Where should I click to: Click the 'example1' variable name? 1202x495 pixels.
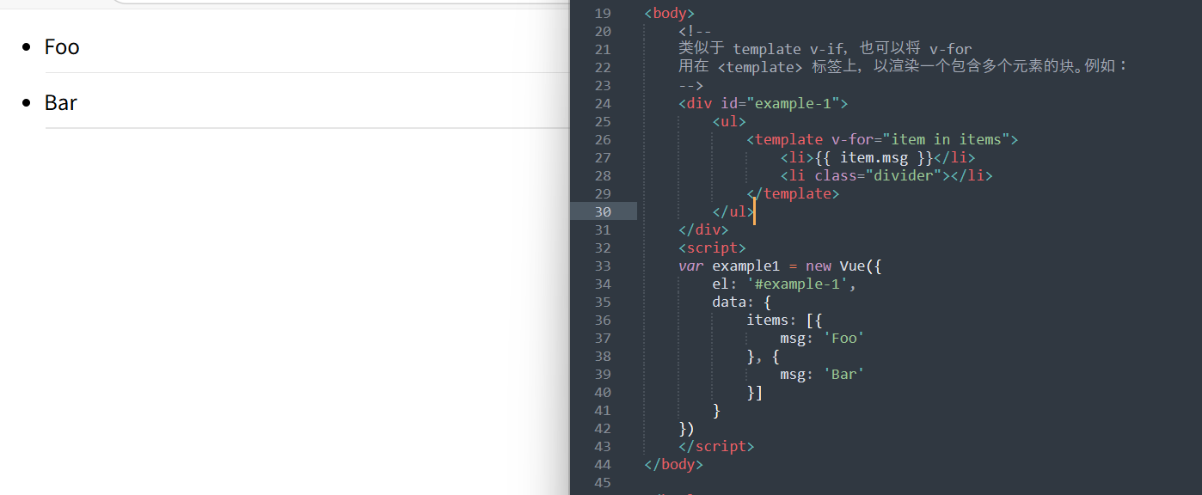point(745,266)
